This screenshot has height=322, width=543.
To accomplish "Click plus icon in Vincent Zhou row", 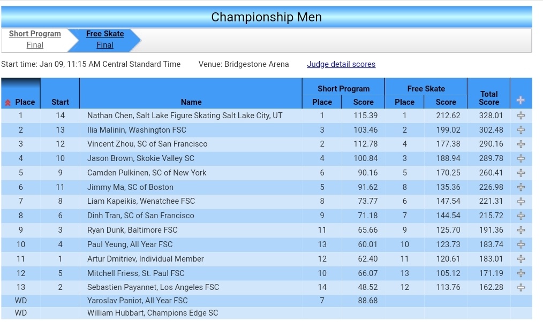I will coord(521,144).
